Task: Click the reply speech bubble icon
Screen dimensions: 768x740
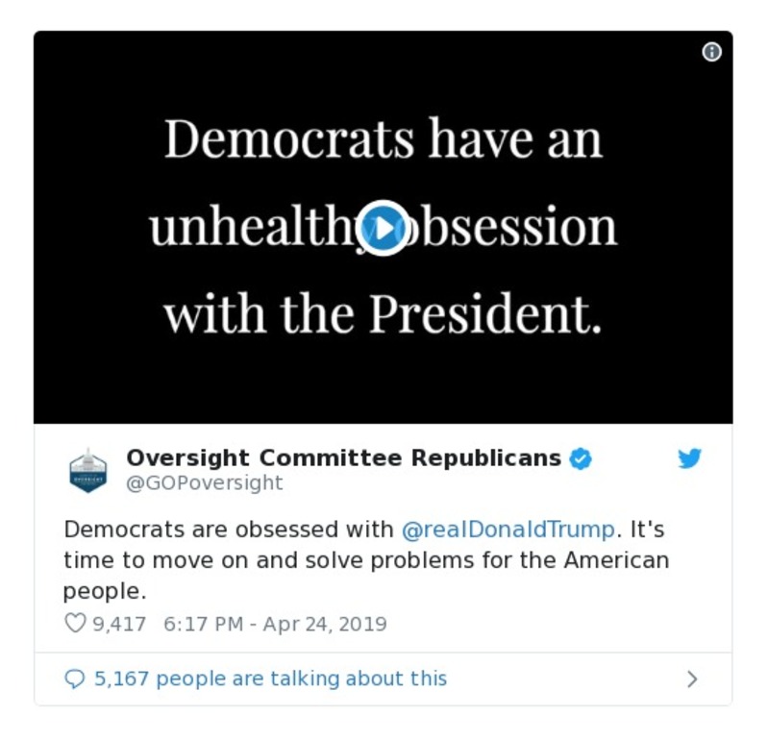Action: click(x=74, y=679)
